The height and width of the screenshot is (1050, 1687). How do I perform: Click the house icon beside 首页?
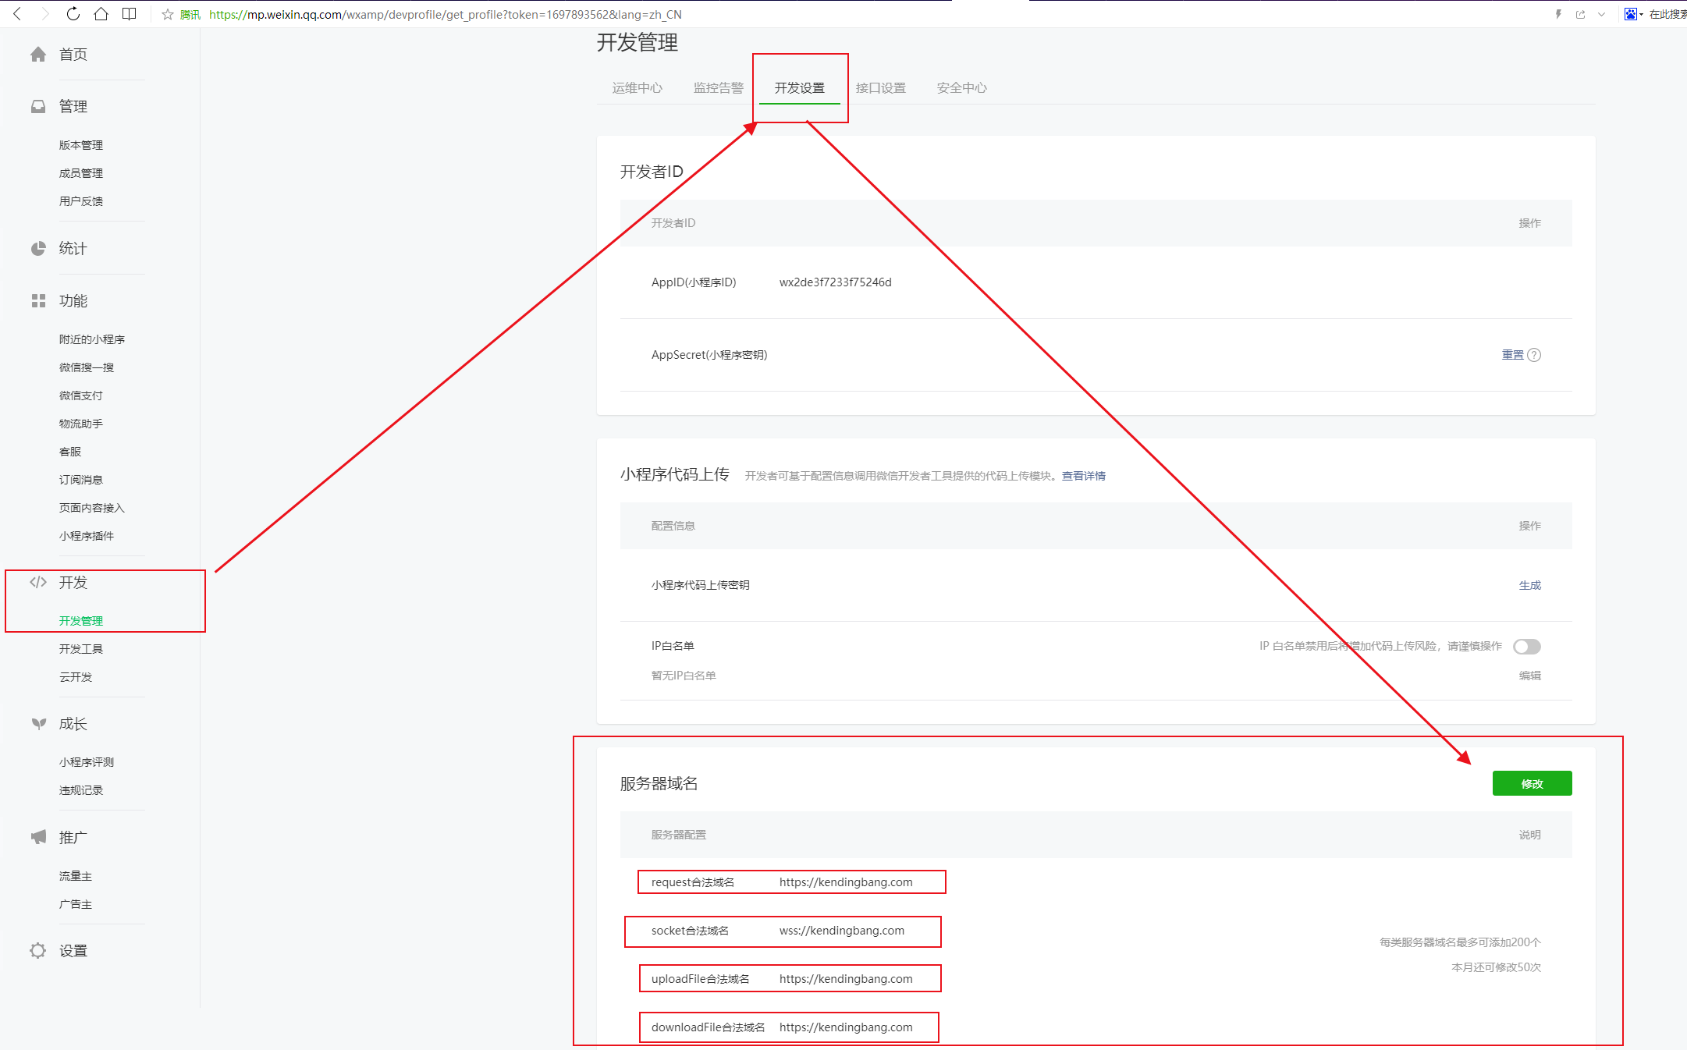(38, 54)
